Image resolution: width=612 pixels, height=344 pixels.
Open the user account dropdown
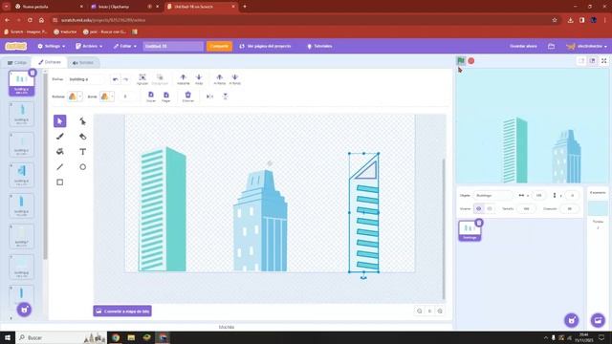point(586,46)
